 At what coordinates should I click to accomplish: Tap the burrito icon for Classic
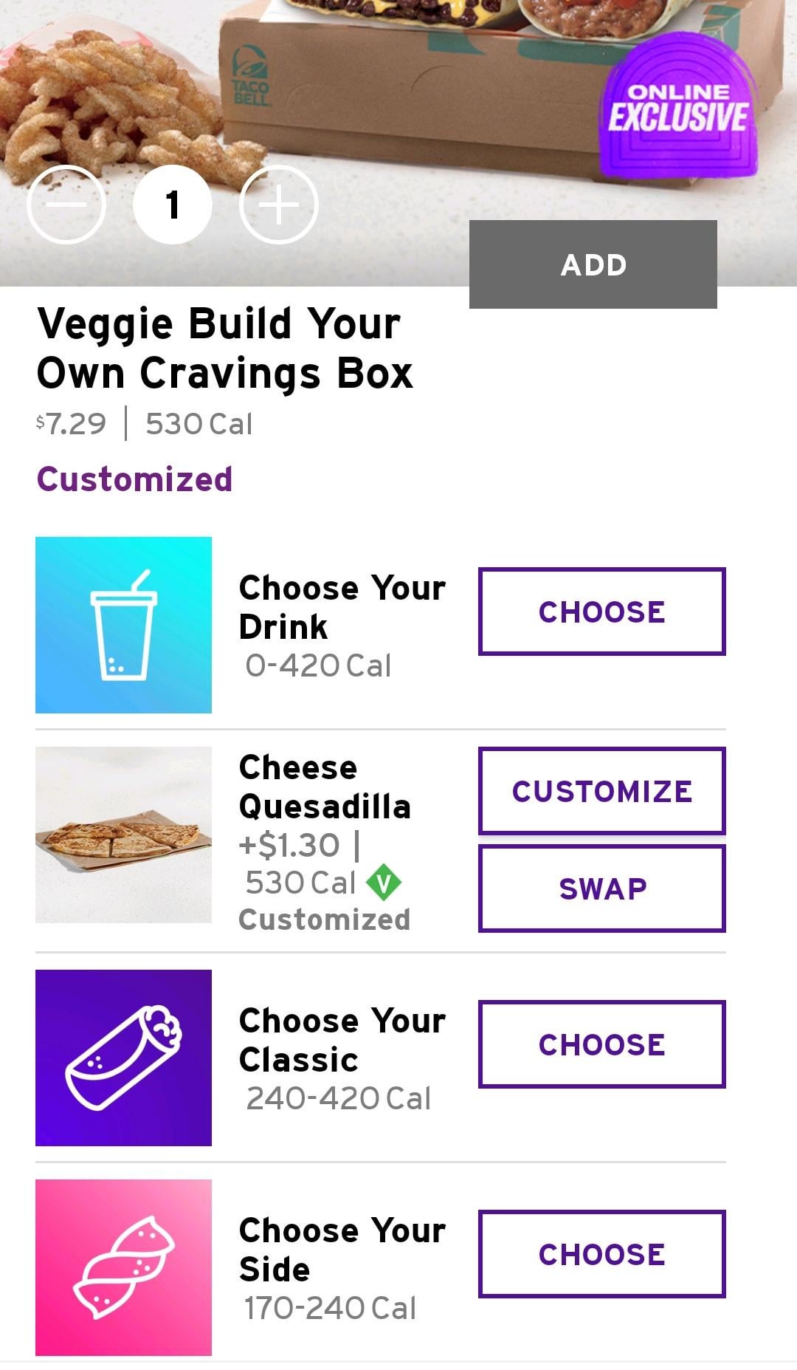coord(123,1058)
